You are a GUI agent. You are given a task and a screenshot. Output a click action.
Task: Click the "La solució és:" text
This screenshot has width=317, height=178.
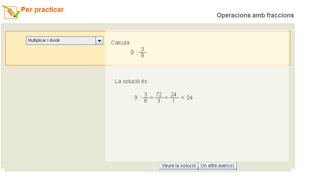point(132,81)
